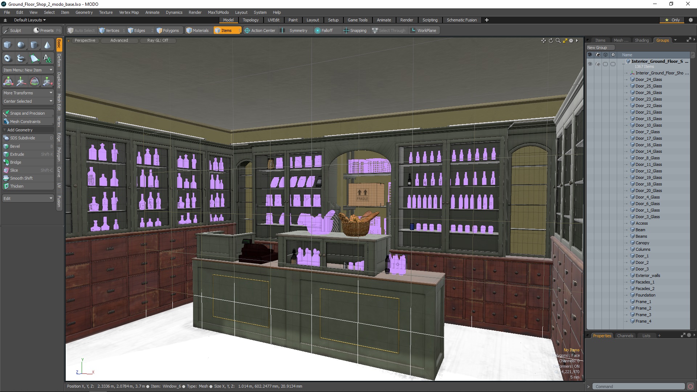This screenshot has width=697, height=392.
Task: Open the Default Layouts dropdown
Action: coord(28,20)
